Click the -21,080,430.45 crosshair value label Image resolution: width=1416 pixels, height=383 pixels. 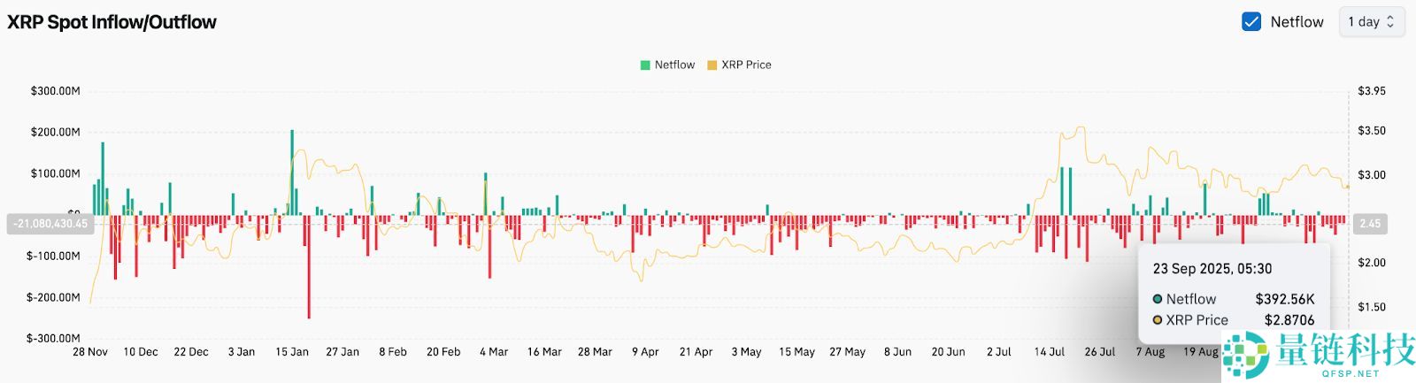coord(51,224)
